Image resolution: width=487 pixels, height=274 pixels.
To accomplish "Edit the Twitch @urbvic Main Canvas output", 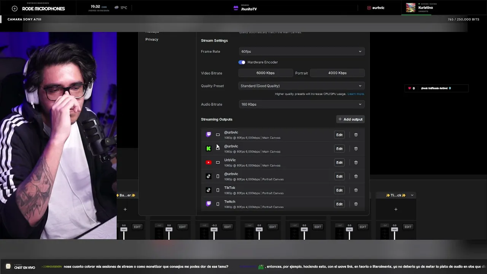I will click(339, 135).
